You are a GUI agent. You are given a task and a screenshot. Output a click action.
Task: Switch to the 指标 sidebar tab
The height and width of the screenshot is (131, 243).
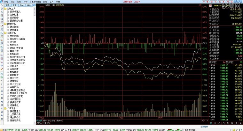[29, 5]
